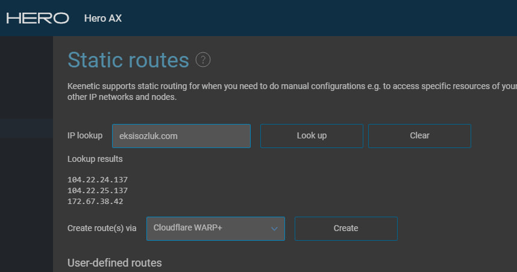
Task: Click the User-defined routes section heading
Action: coord(114,263)
